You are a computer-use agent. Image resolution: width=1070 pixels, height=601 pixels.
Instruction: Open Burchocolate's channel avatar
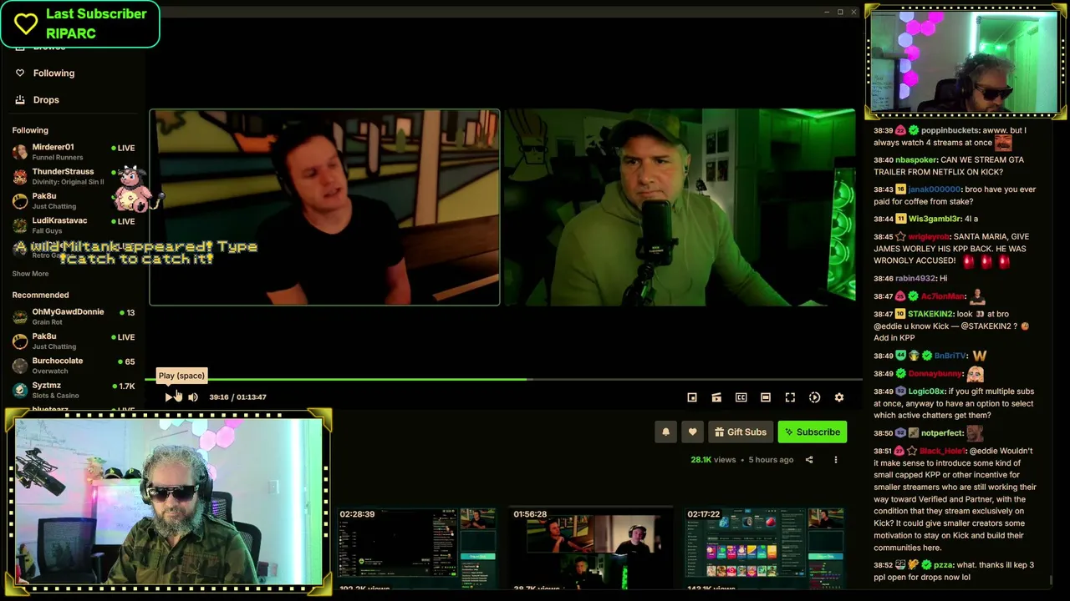[20, 366]
